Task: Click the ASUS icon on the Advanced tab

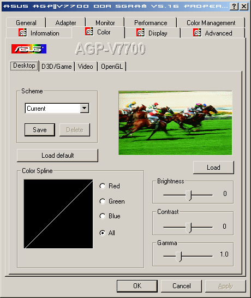Action: pos(197,33)
